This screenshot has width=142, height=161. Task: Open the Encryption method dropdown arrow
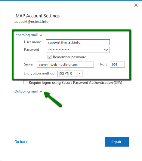click(79, 74)
